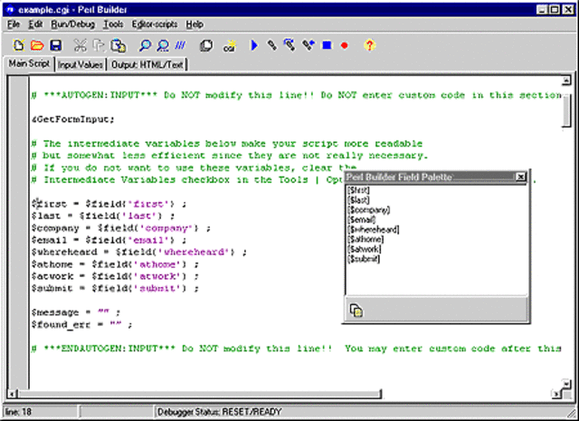Image resolution: width=579 pixels, height=421 pixels.
Task: Click the ***ENDAUTOGEN:INPUT*** comment line
Action: click(x=296, y=349)
